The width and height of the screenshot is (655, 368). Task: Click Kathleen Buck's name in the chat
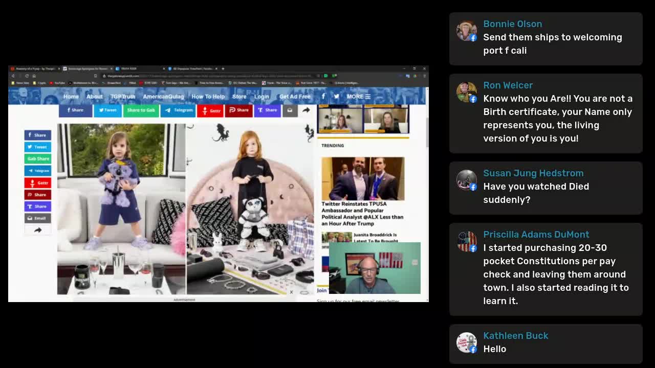(515, 336)
